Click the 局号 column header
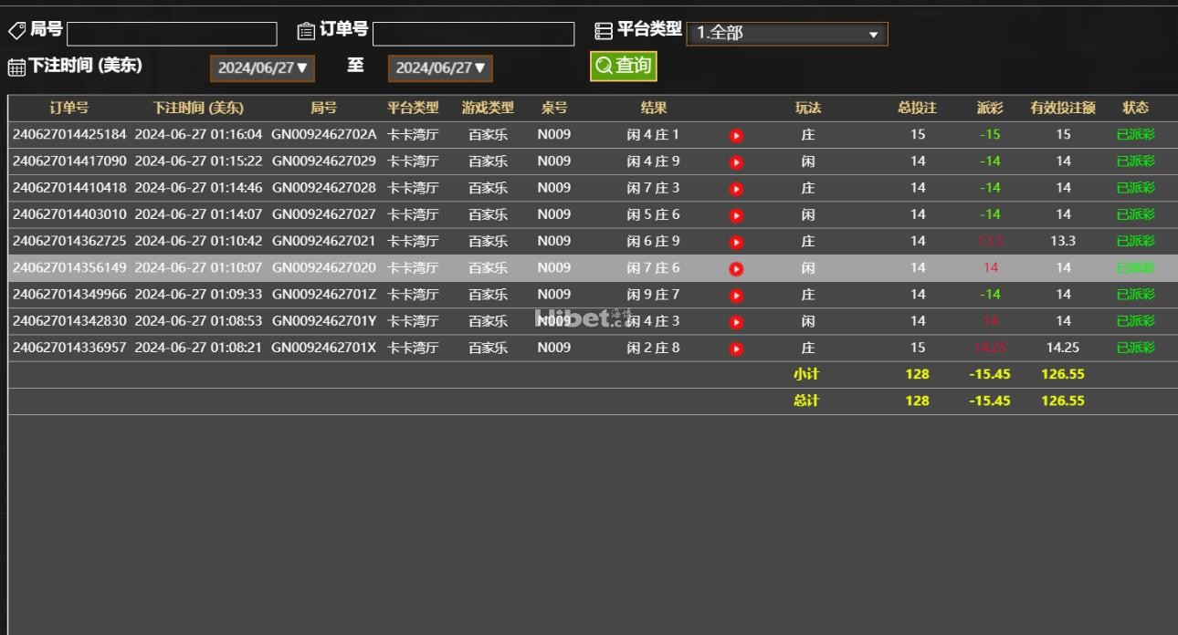Viewport: 1178px width, 635px height. click(x=323, y=108)
